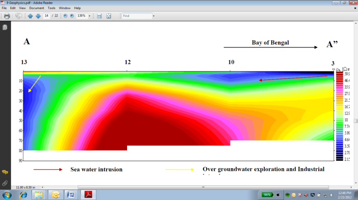Click the page number field showing 14
This screenshot has width=358, height=200.
[x=47, y=16]
